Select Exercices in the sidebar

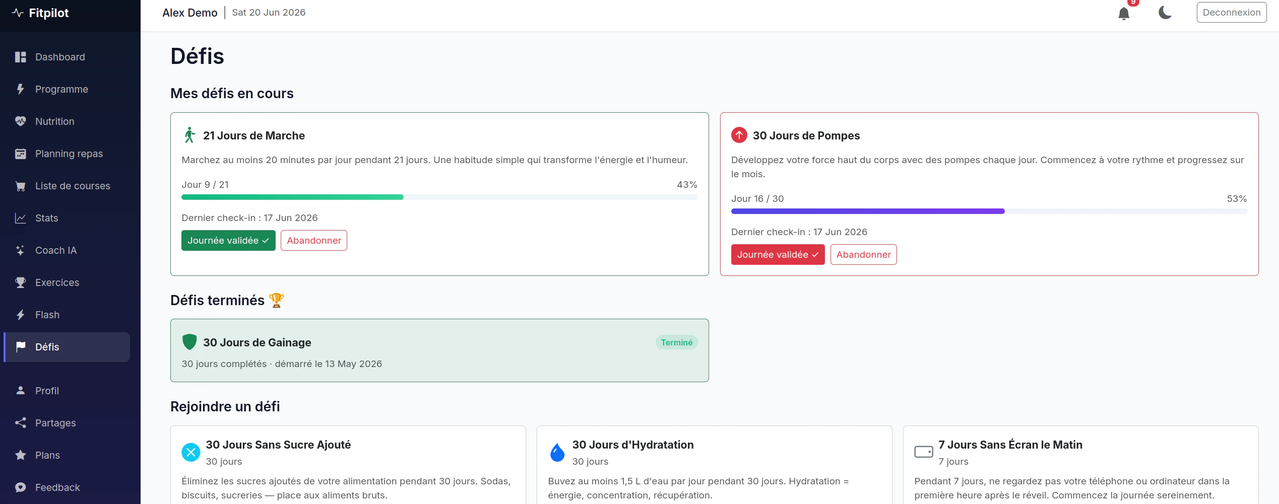67,282
